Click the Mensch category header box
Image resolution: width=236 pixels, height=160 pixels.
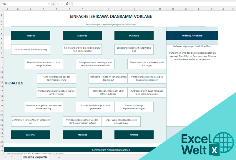point(31,36)
